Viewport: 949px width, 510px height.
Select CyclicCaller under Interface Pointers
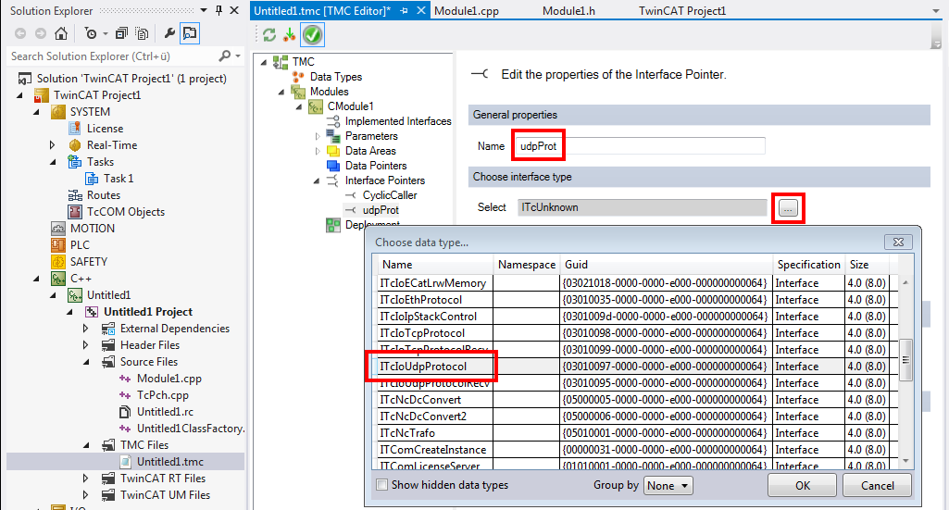pyautogui.click(x=390, y=195)
